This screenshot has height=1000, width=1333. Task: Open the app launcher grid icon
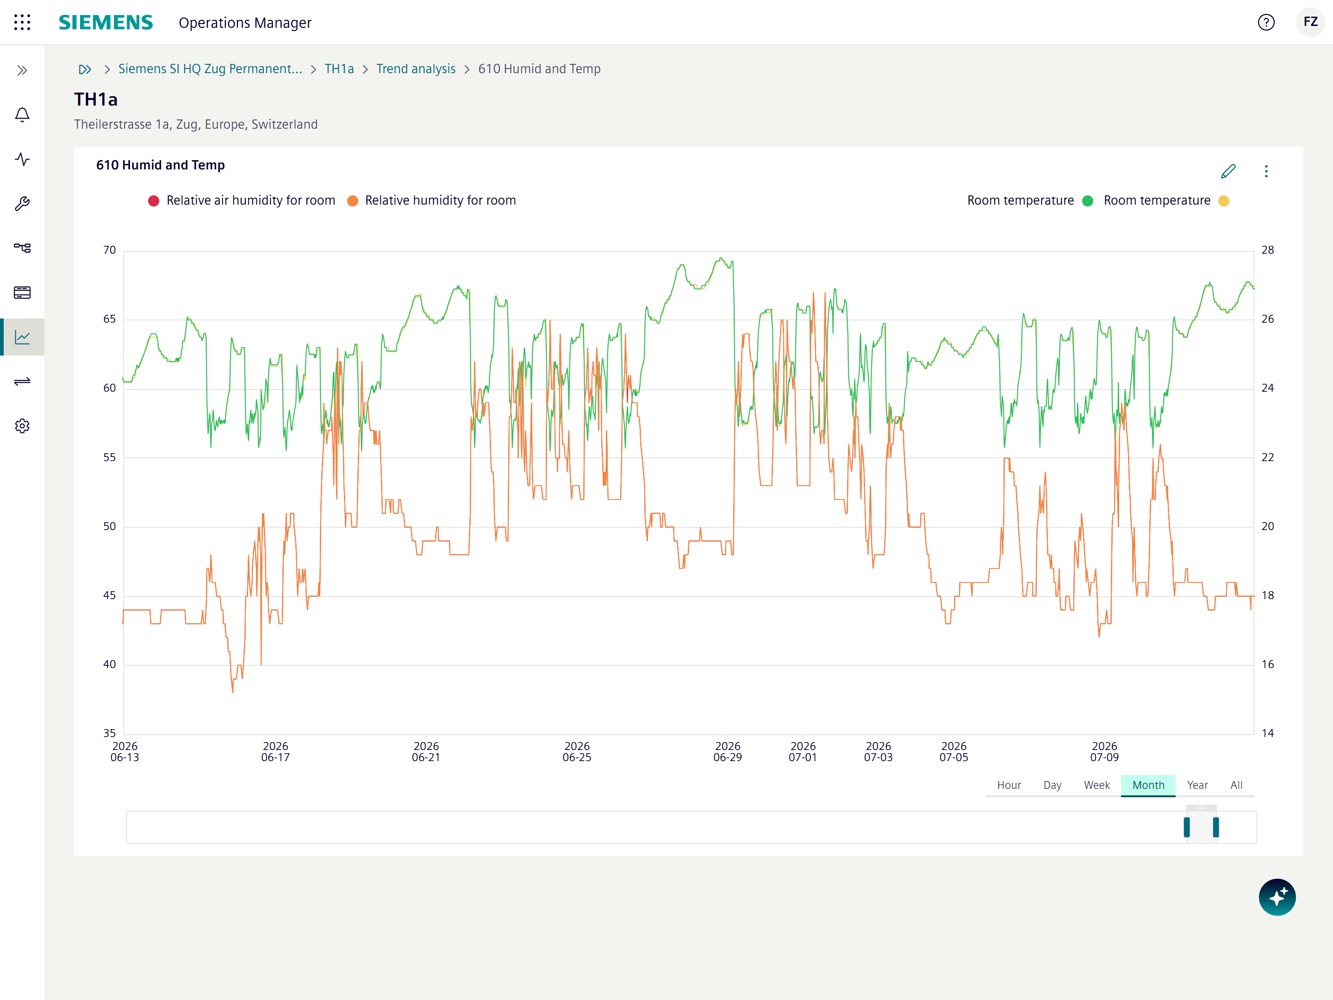[22, 22]
